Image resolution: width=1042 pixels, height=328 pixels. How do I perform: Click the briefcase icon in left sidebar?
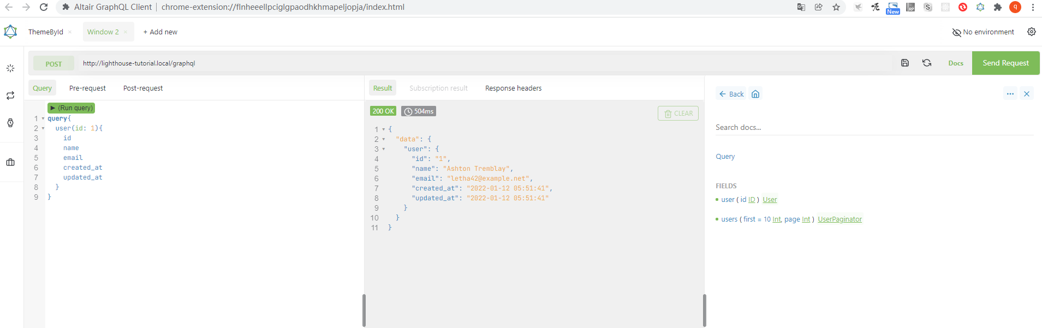10,162
